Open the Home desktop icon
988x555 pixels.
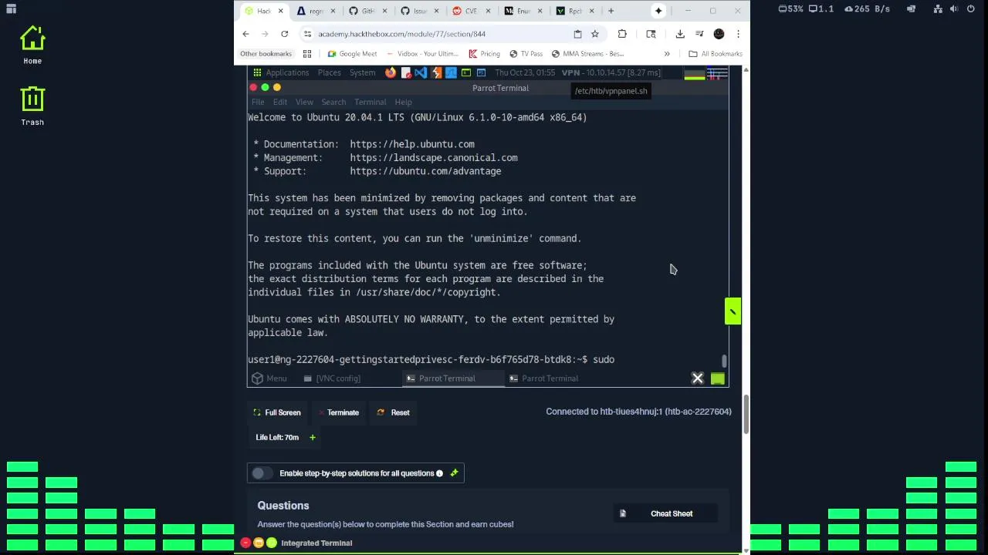[x=32, y=45]
